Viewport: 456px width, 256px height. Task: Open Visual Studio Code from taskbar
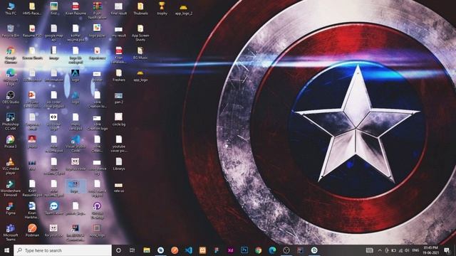tap(188, 250)
